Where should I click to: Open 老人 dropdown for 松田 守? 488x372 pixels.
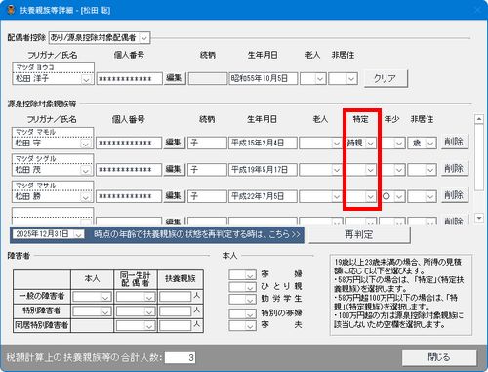(337, 144)
